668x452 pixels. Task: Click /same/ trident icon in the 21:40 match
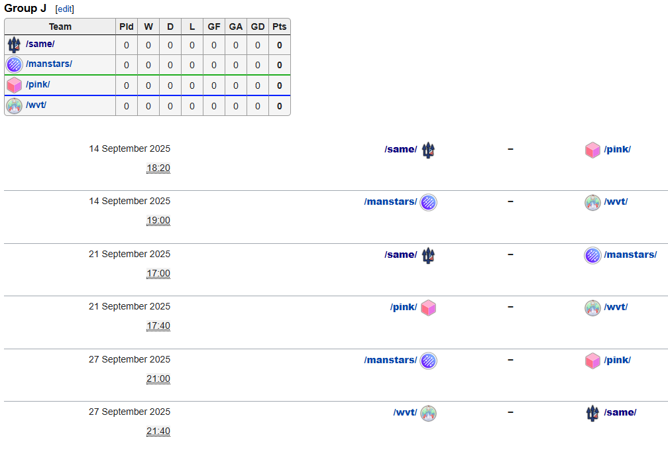click(592, 414)
